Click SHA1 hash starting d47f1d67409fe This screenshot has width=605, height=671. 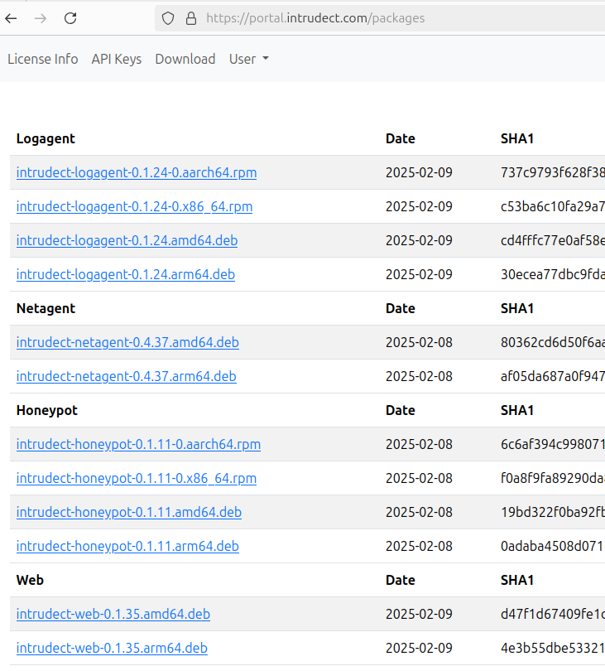click(553, 614)
